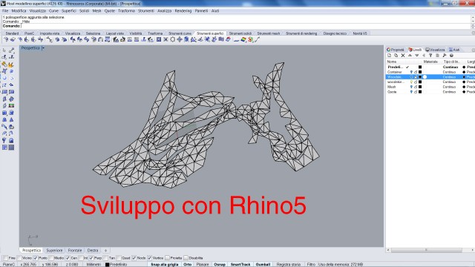This screenshot has height=267, width=475.
Task: Change Container layer black color swatch
Action: coord(420,72)
